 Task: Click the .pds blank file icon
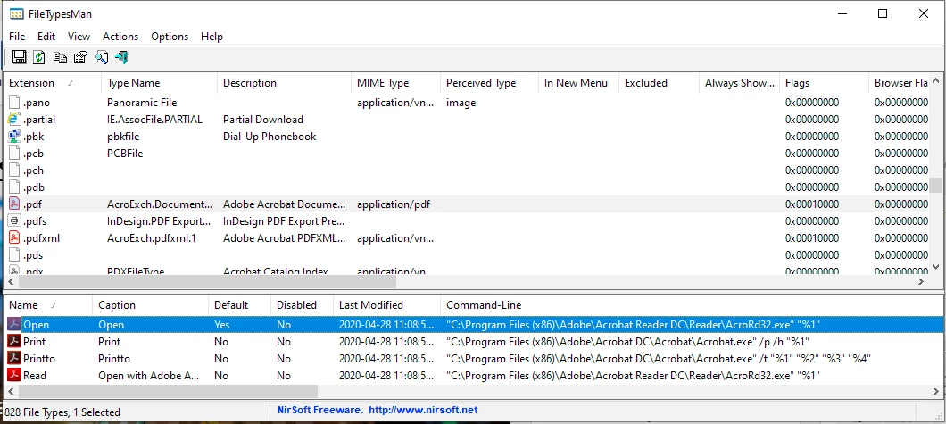click(14, 254)
